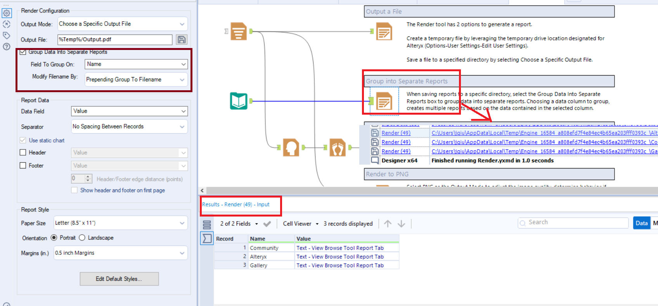Open the help question mark icon
The width and height of the screenshot is (658, 306).
point(7,46)
